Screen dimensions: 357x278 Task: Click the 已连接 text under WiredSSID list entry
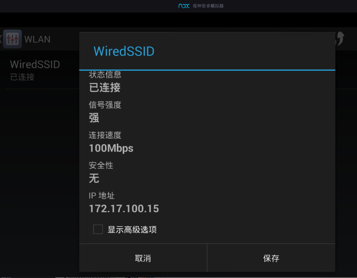pyautogui.click(x=22, y=77)
